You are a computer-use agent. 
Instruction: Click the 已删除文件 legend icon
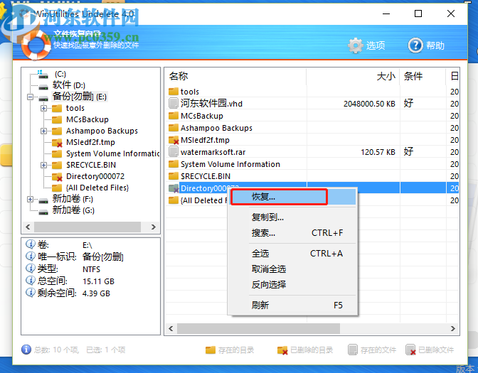click(x=410, y=350)
